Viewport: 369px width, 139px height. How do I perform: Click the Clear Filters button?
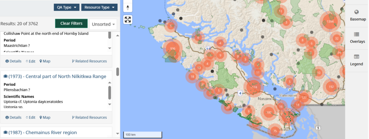[x=71, y=23]
